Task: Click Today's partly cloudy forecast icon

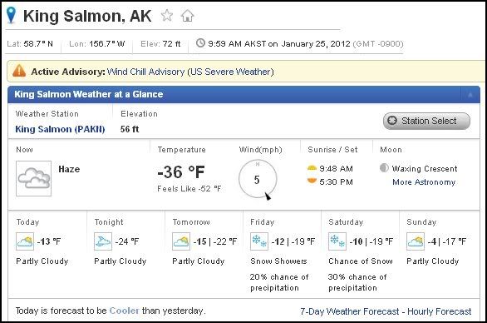Action: (25, 241)
